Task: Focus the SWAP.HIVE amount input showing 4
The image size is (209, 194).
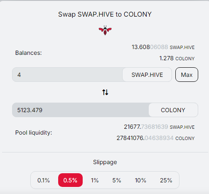Action: coord(67,75)
